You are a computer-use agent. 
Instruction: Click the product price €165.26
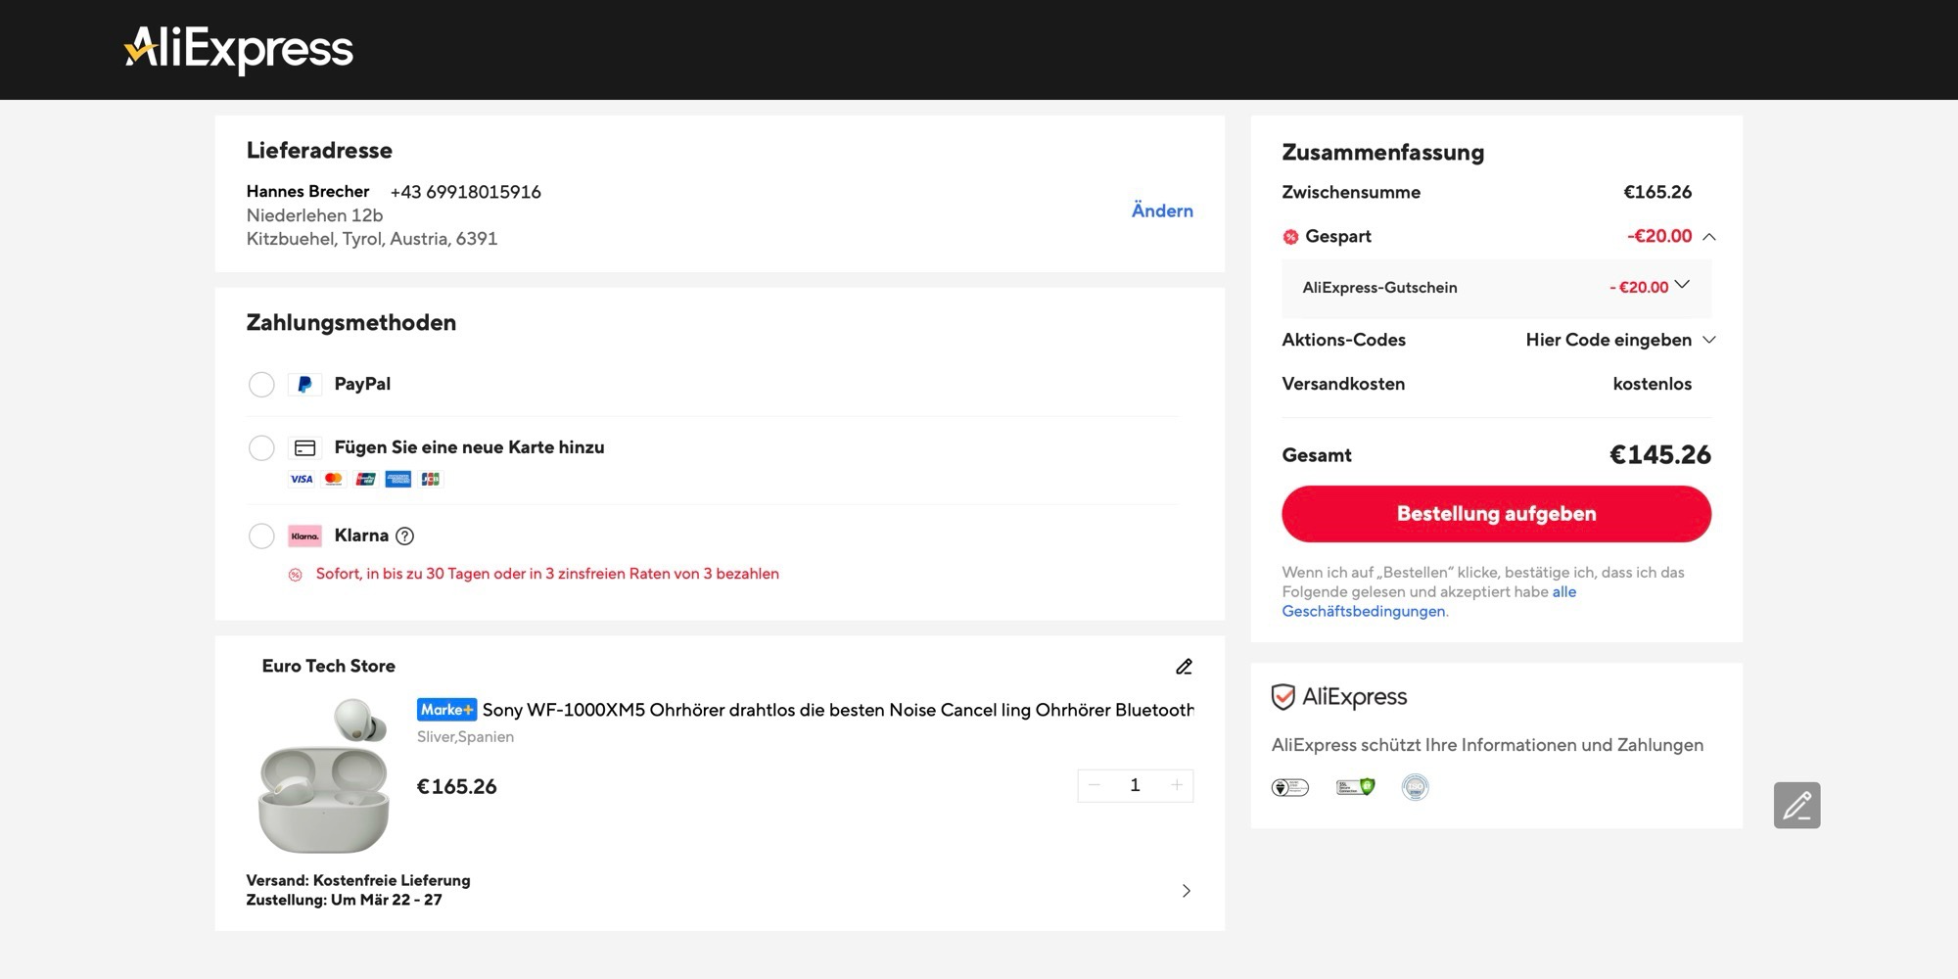(x=457, y=786)
